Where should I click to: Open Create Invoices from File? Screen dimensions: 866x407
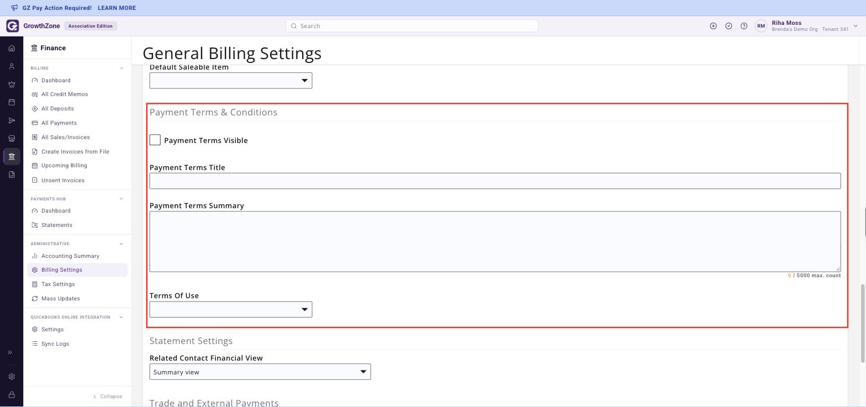click(x=75, y=151)
